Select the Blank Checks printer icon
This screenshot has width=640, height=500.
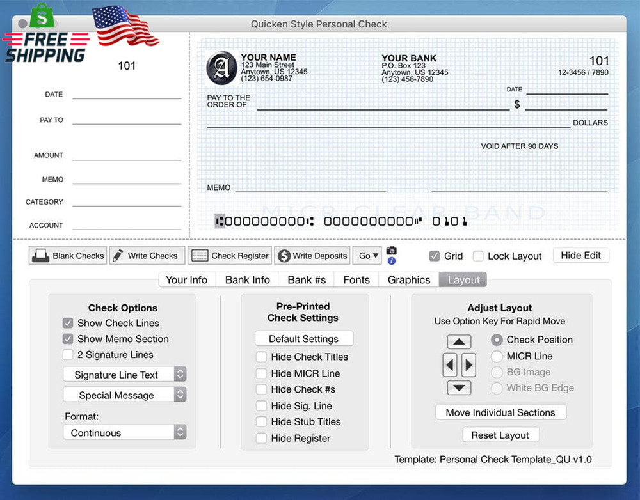tap(40, 255)
